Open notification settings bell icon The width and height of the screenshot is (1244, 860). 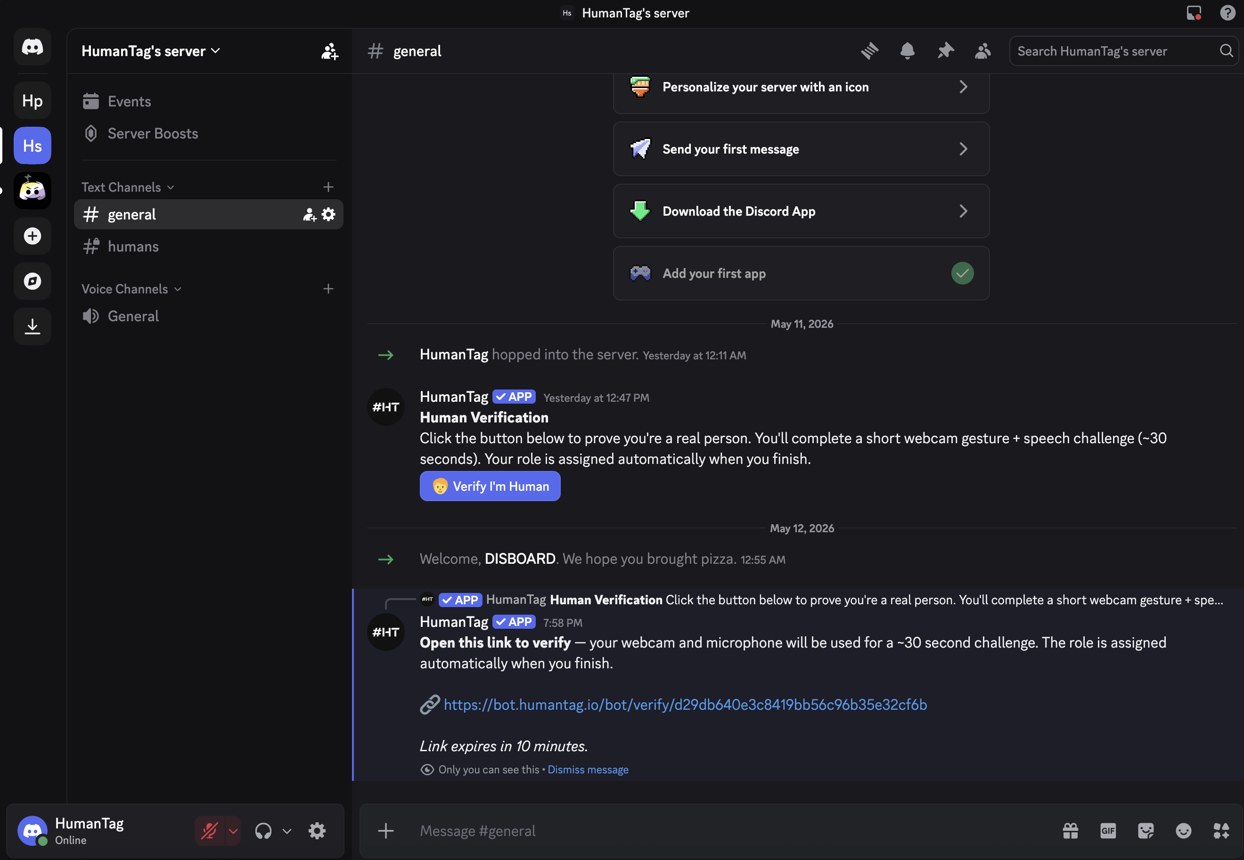[x=907, y=51]
